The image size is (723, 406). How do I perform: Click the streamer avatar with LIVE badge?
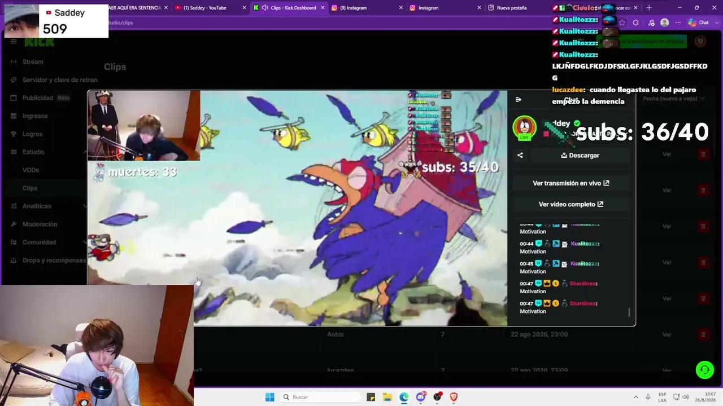pos(524,128)
